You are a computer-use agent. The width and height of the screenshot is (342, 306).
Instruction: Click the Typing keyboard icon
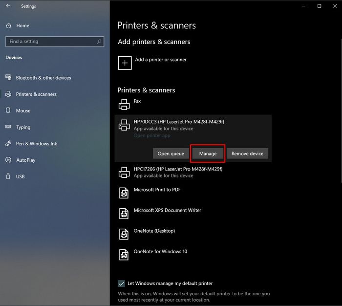coord(8,127)
